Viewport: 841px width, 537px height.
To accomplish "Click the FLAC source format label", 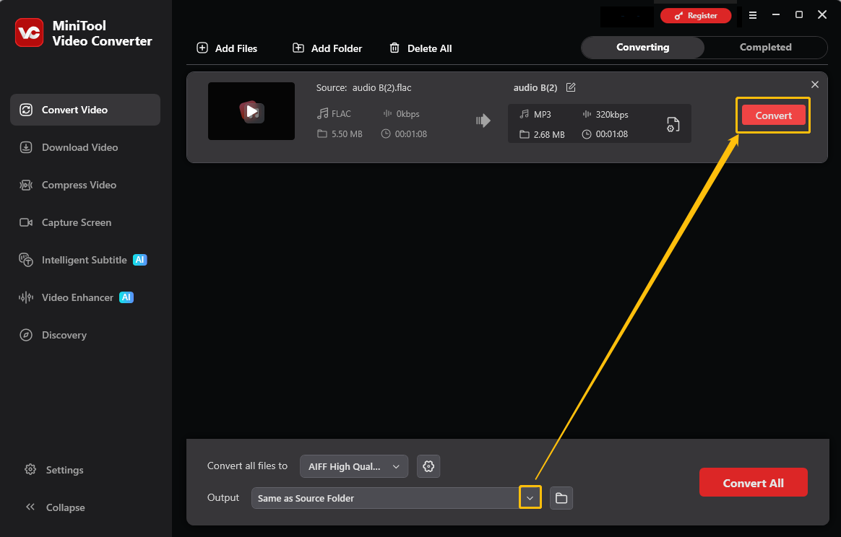I will 341,114.
